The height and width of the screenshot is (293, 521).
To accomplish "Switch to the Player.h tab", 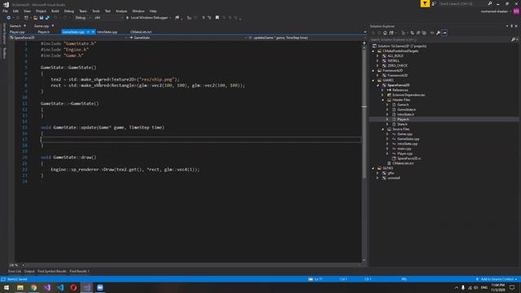I will tap(43, 32).
